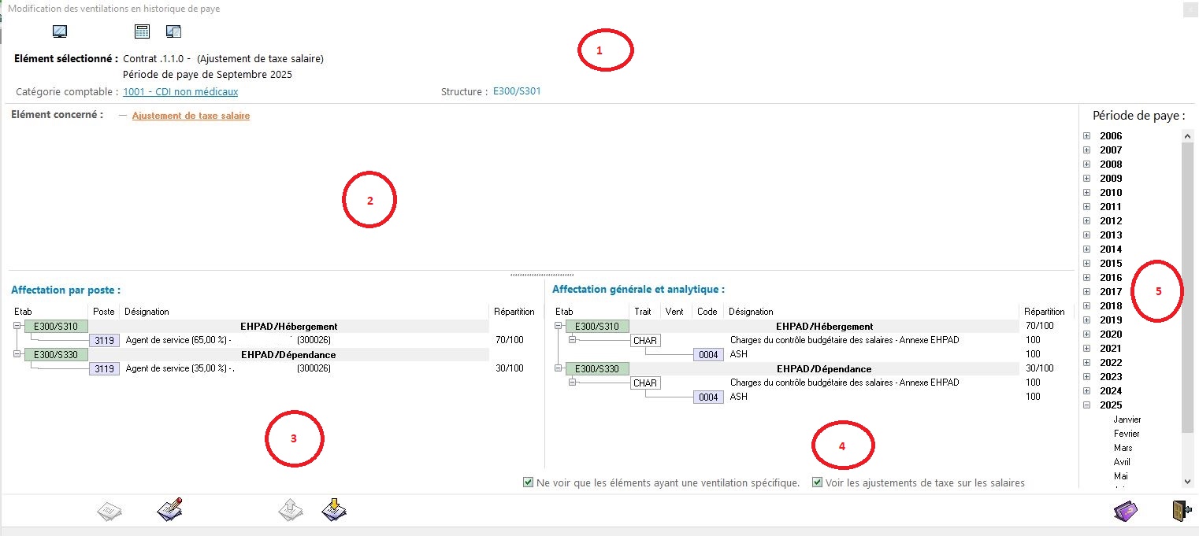
Task: Click the document with red pencil icon
Action: 170,511
